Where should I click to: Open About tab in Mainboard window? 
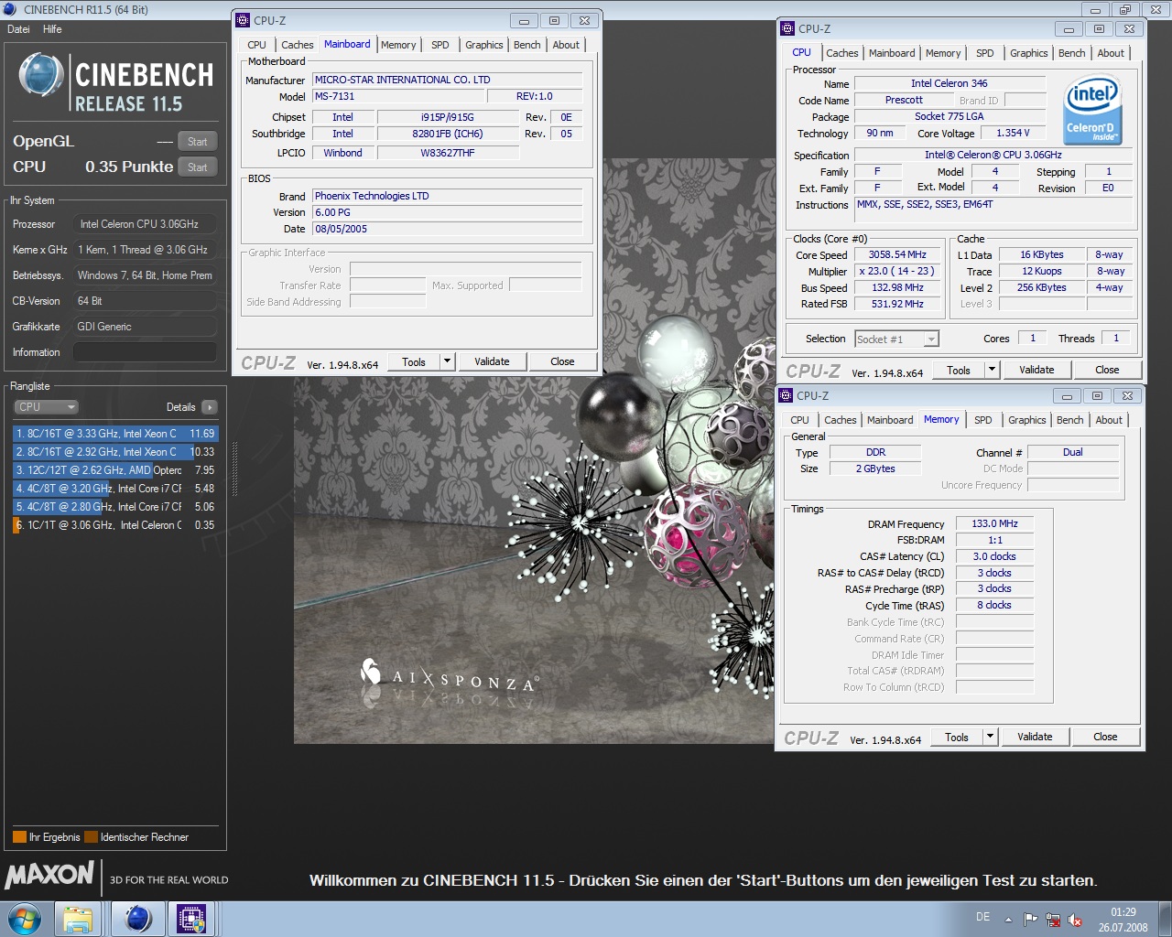click(566, 45)
